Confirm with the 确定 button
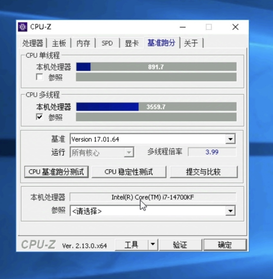This screenshot has width=273, height=279. [x=225, y=245]
